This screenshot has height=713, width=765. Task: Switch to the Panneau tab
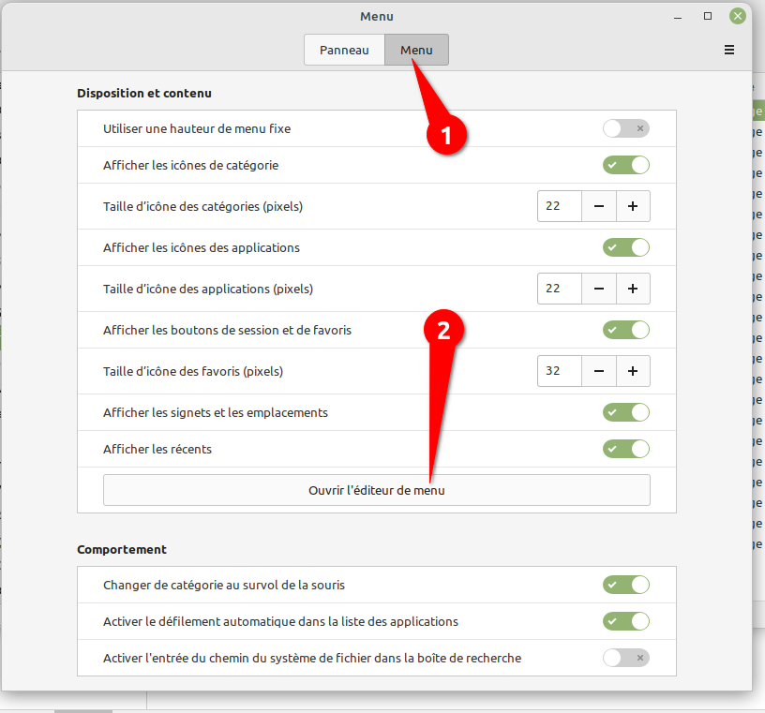(x=344, y=50)
